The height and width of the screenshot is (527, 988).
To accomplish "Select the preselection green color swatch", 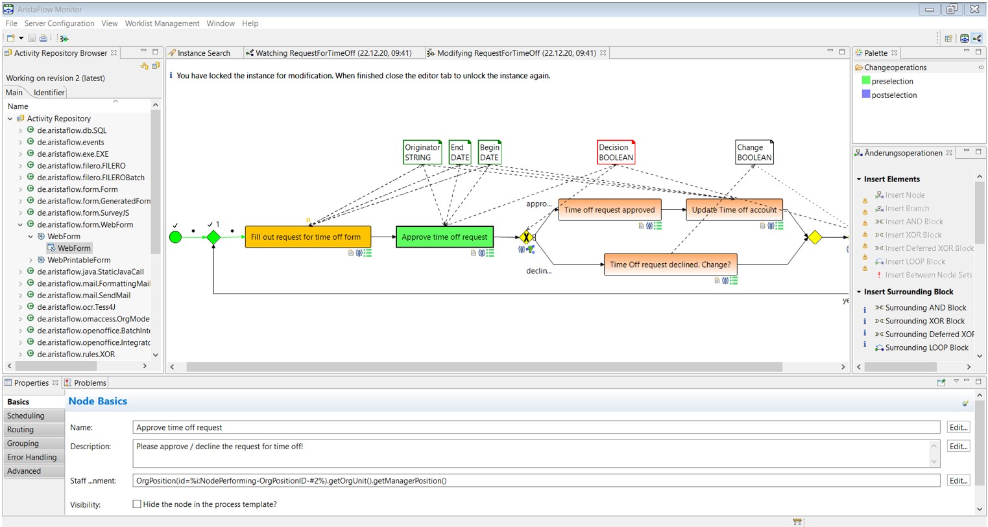I will tap(865, 80).
